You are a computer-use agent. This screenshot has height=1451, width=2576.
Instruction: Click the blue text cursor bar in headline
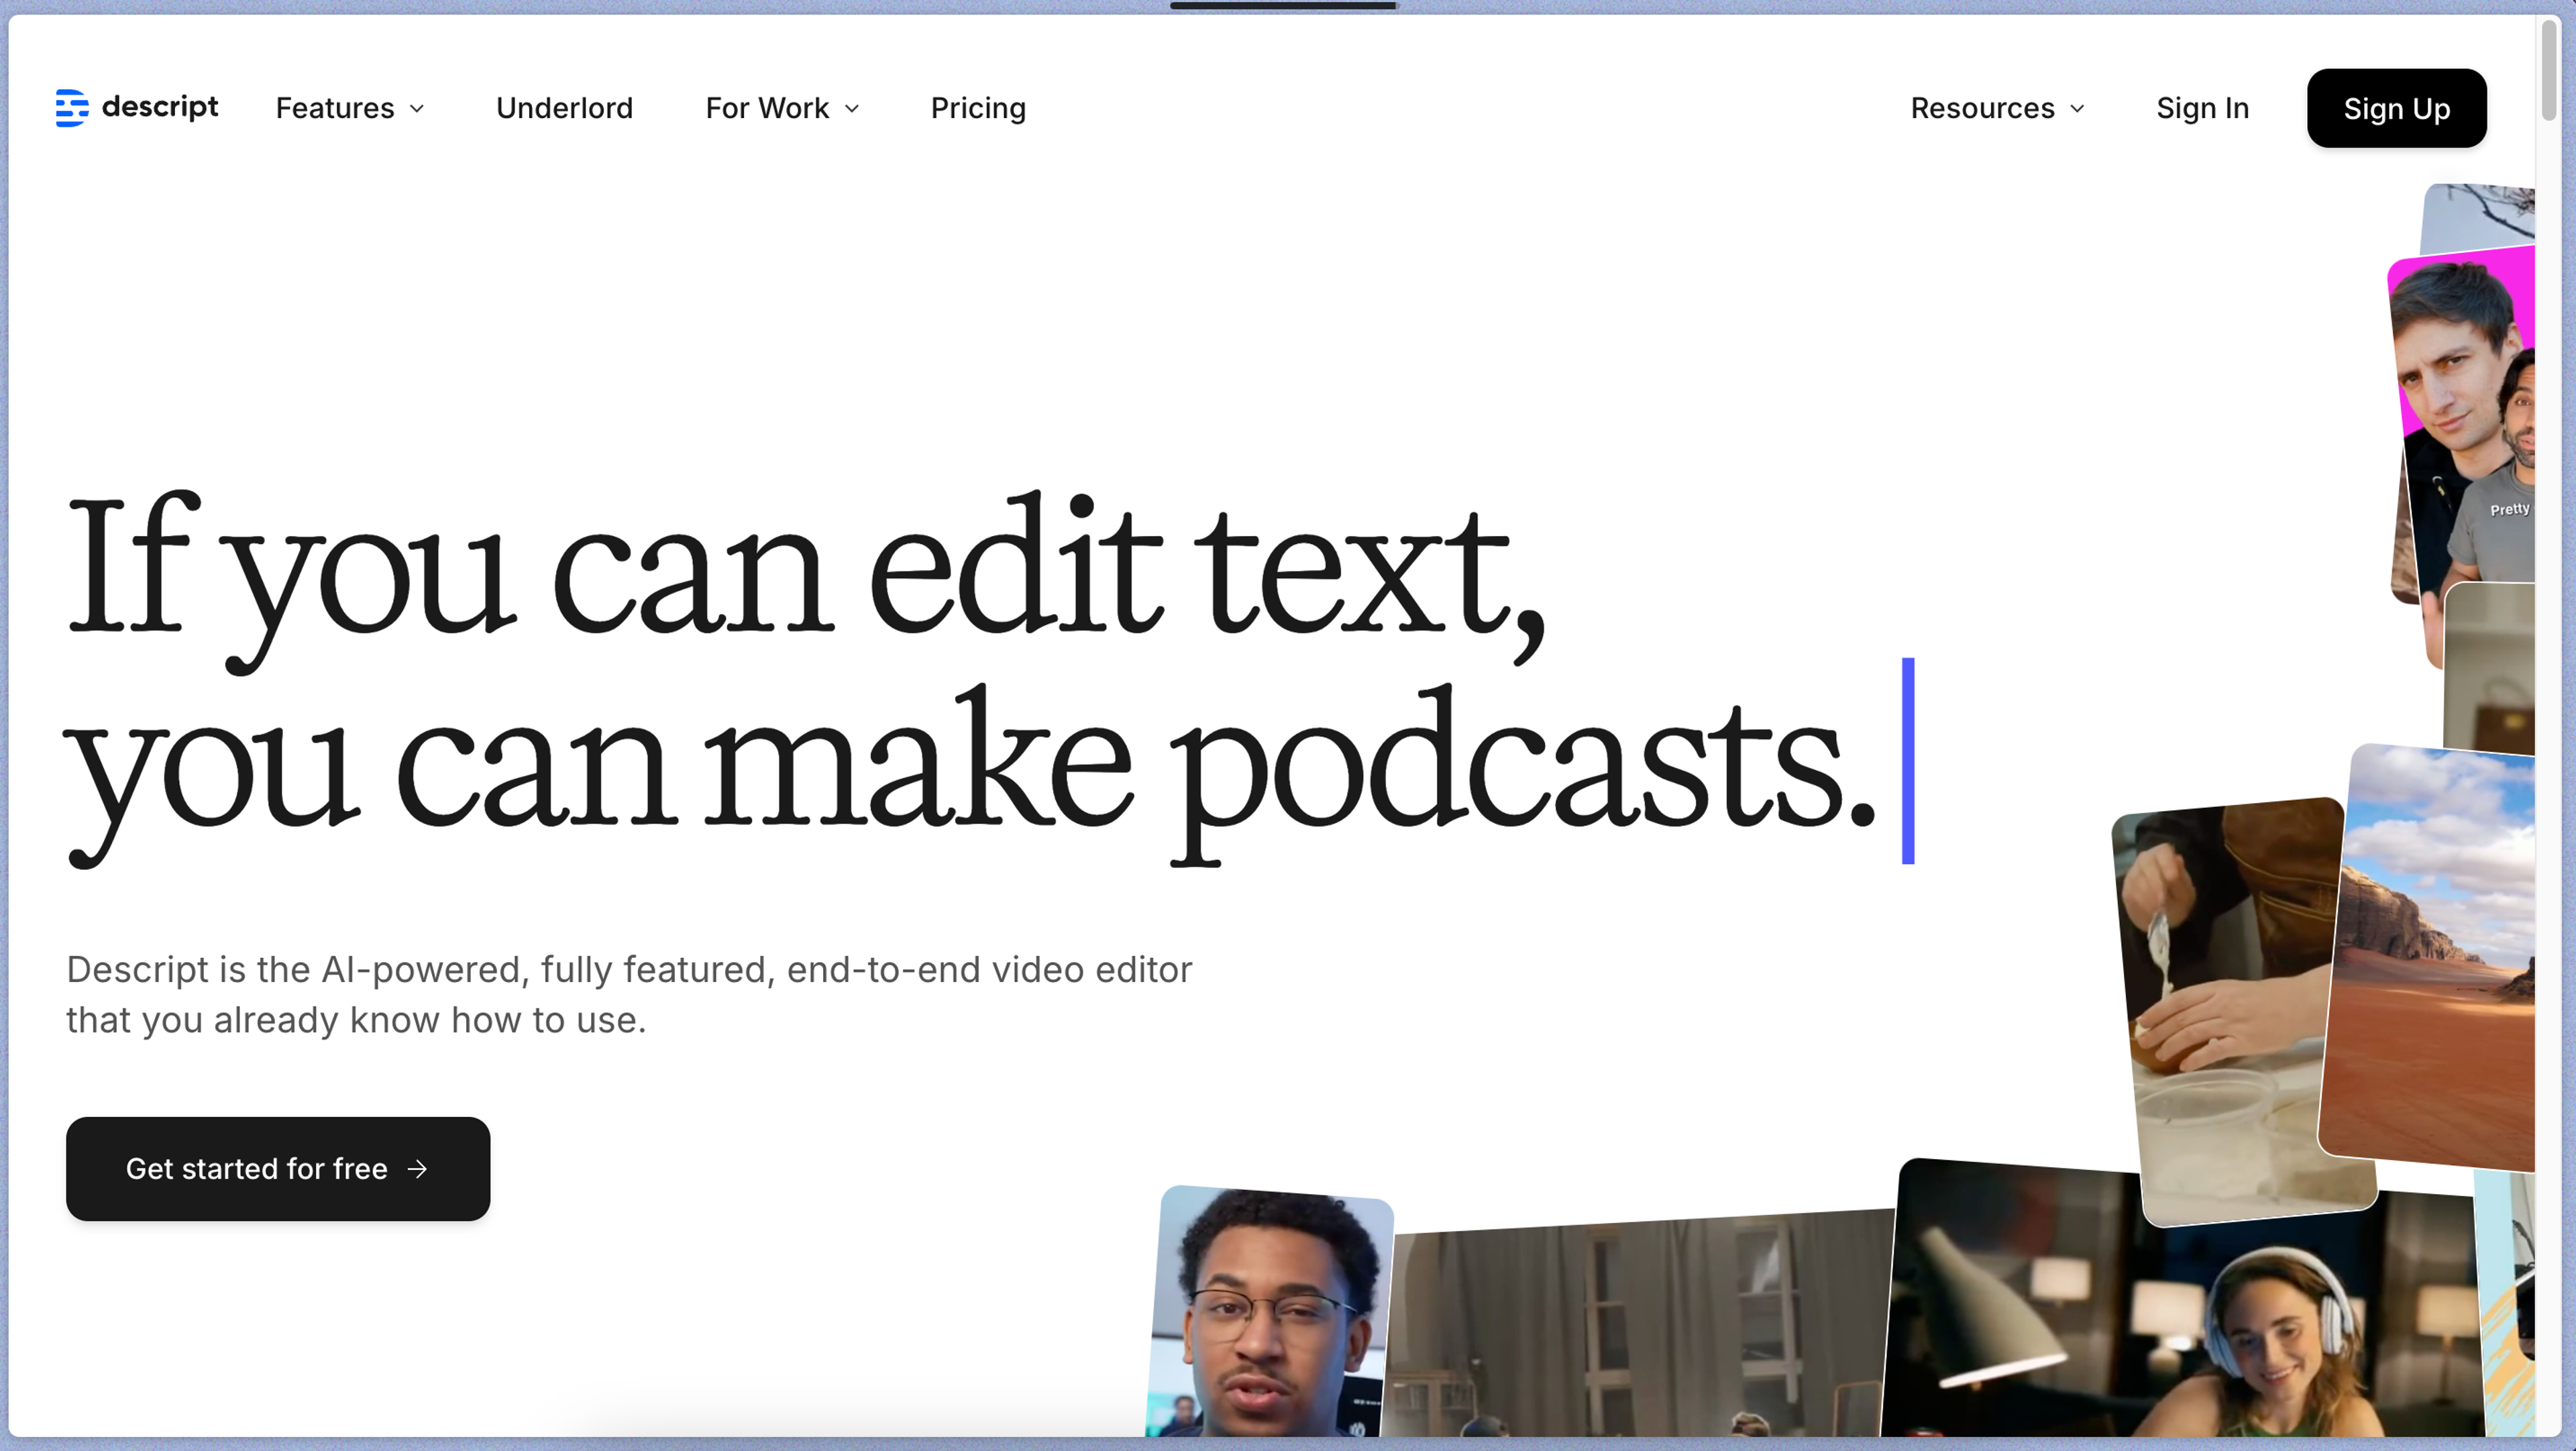(x=1907, y=761)
